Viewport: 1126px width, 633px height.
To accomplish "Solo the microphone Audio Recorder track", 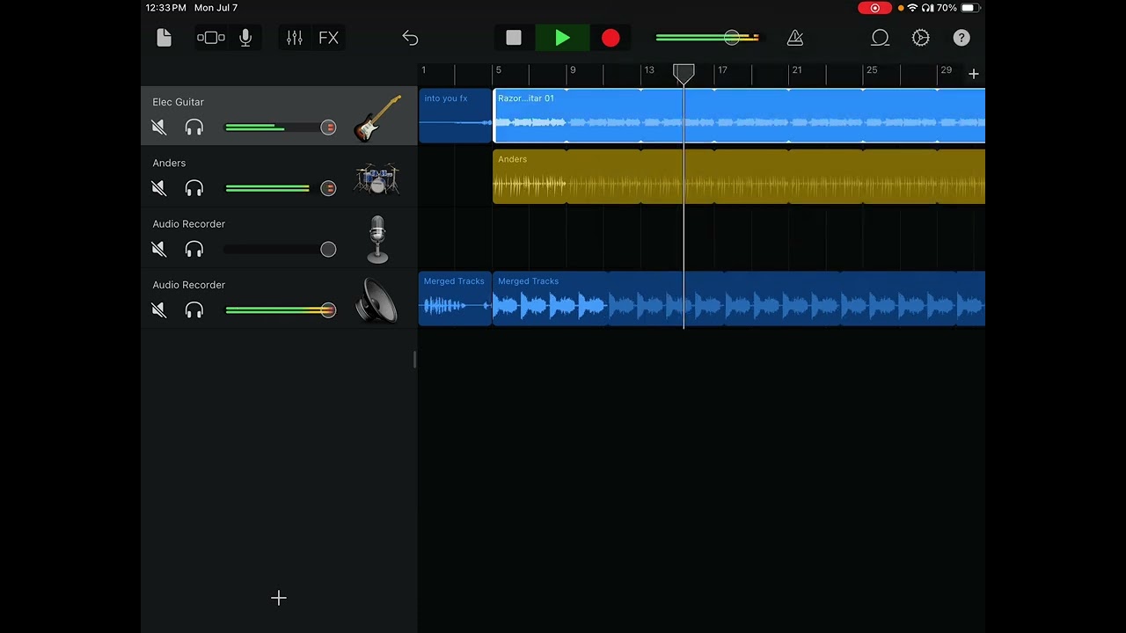I will [x=194, y=250].
